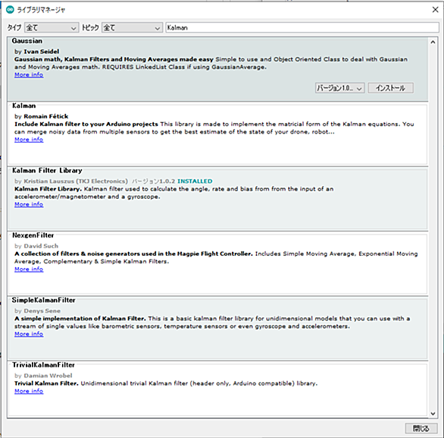This screenshot has height=438, width=444.
Task: Open the トピック dropdown
Action: pyautogui.click(x=133, y=27)
